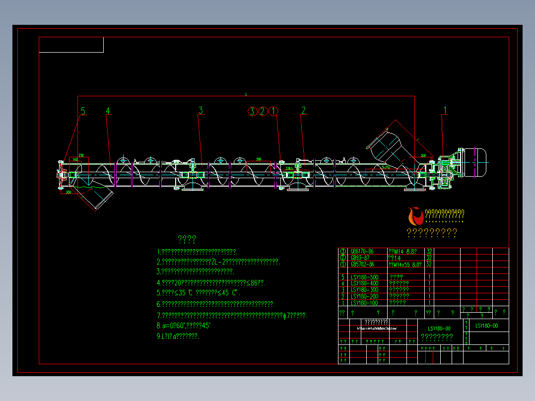
Task: Select technical note 9 starting with L
Action: pos(178,336)
